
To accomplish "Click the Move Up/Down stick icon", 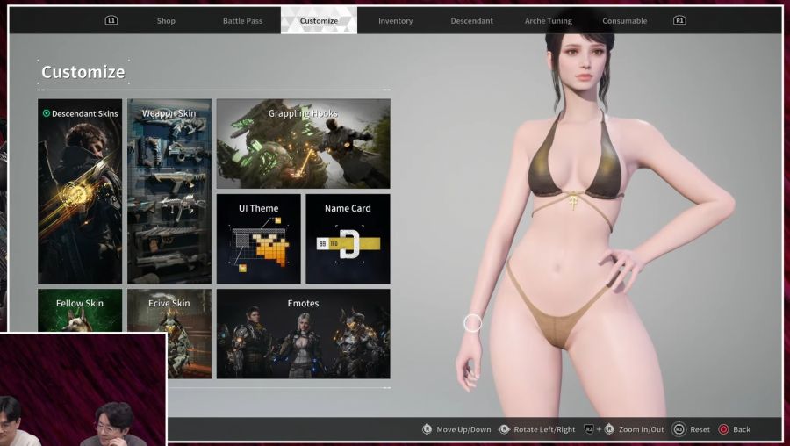I will coord(427,429).
